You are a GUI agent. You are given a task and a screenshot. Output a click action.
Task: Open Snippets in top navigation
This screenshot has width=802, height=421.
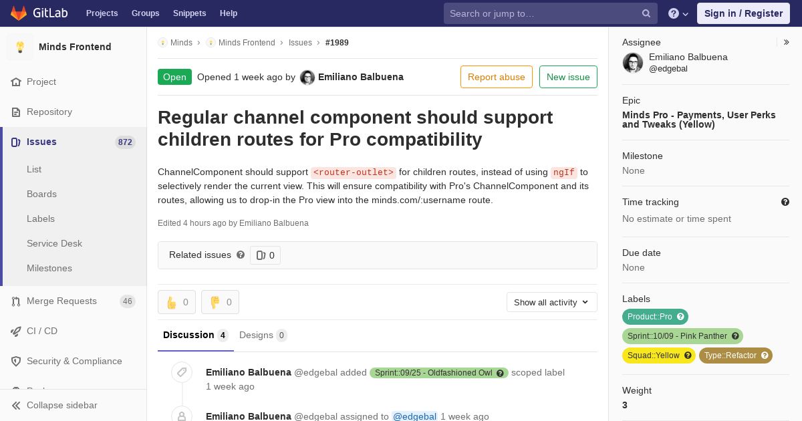(x=190, y=13)
